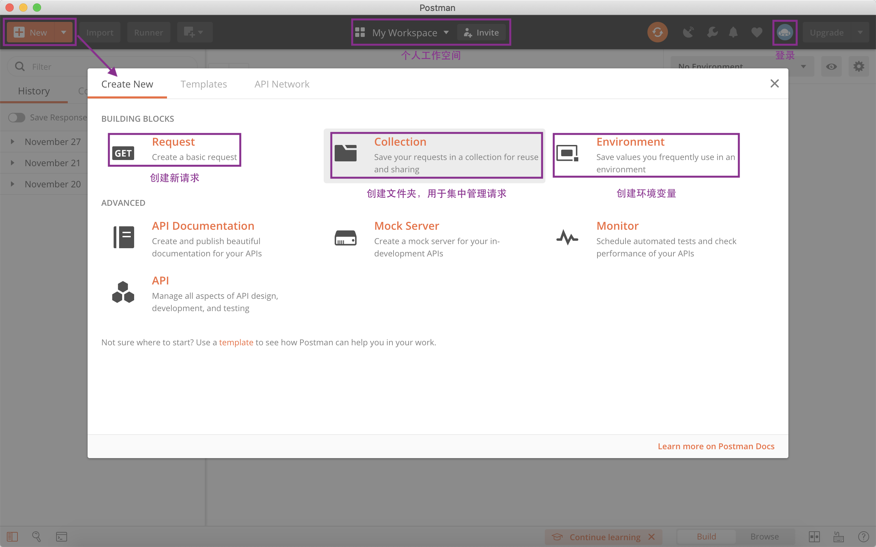Open the capture requests satellite icon
This screenshot has width=876, height=547.
(x=688, y=32)
